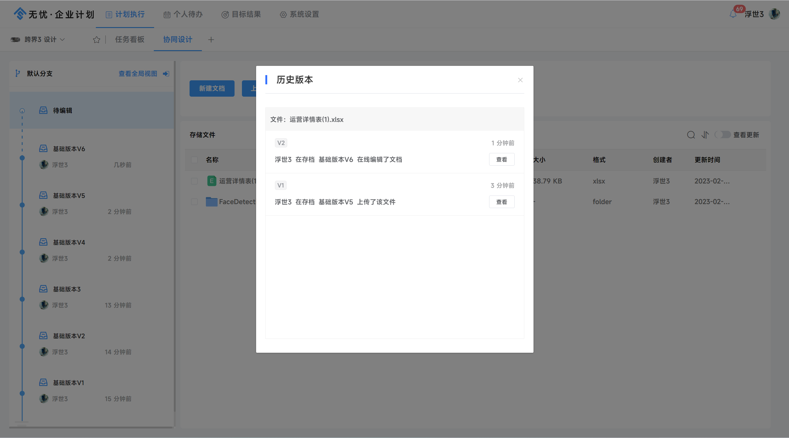Click the notification bell icon
Screen dimensions: 789x438
pyautogui.click(x=733, y=14)
